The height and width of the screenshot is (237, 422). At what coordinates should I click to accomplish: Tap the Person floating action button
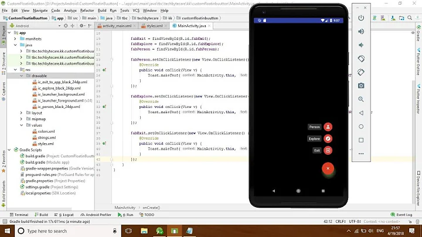(x=328, y=127)
